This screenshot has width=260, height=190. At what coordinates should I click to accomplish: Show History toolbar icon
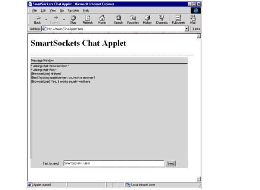(x=147, y=20)
